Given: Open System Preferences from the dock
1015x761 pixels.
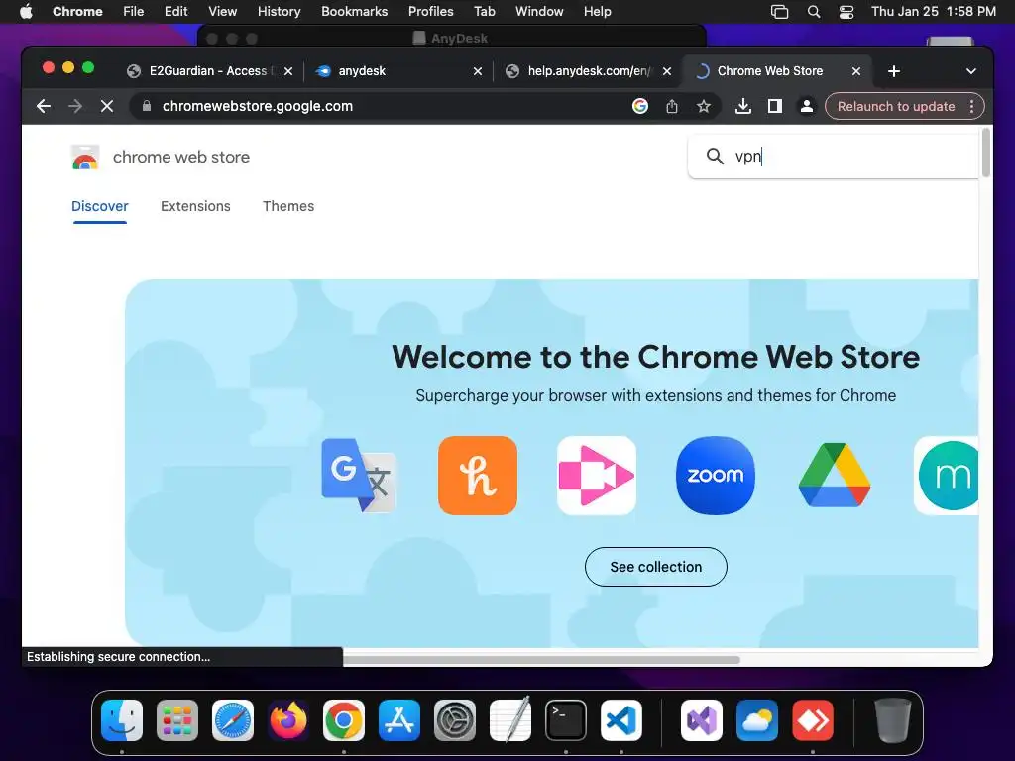Looking at the screenshot, I should click(454, 720).
